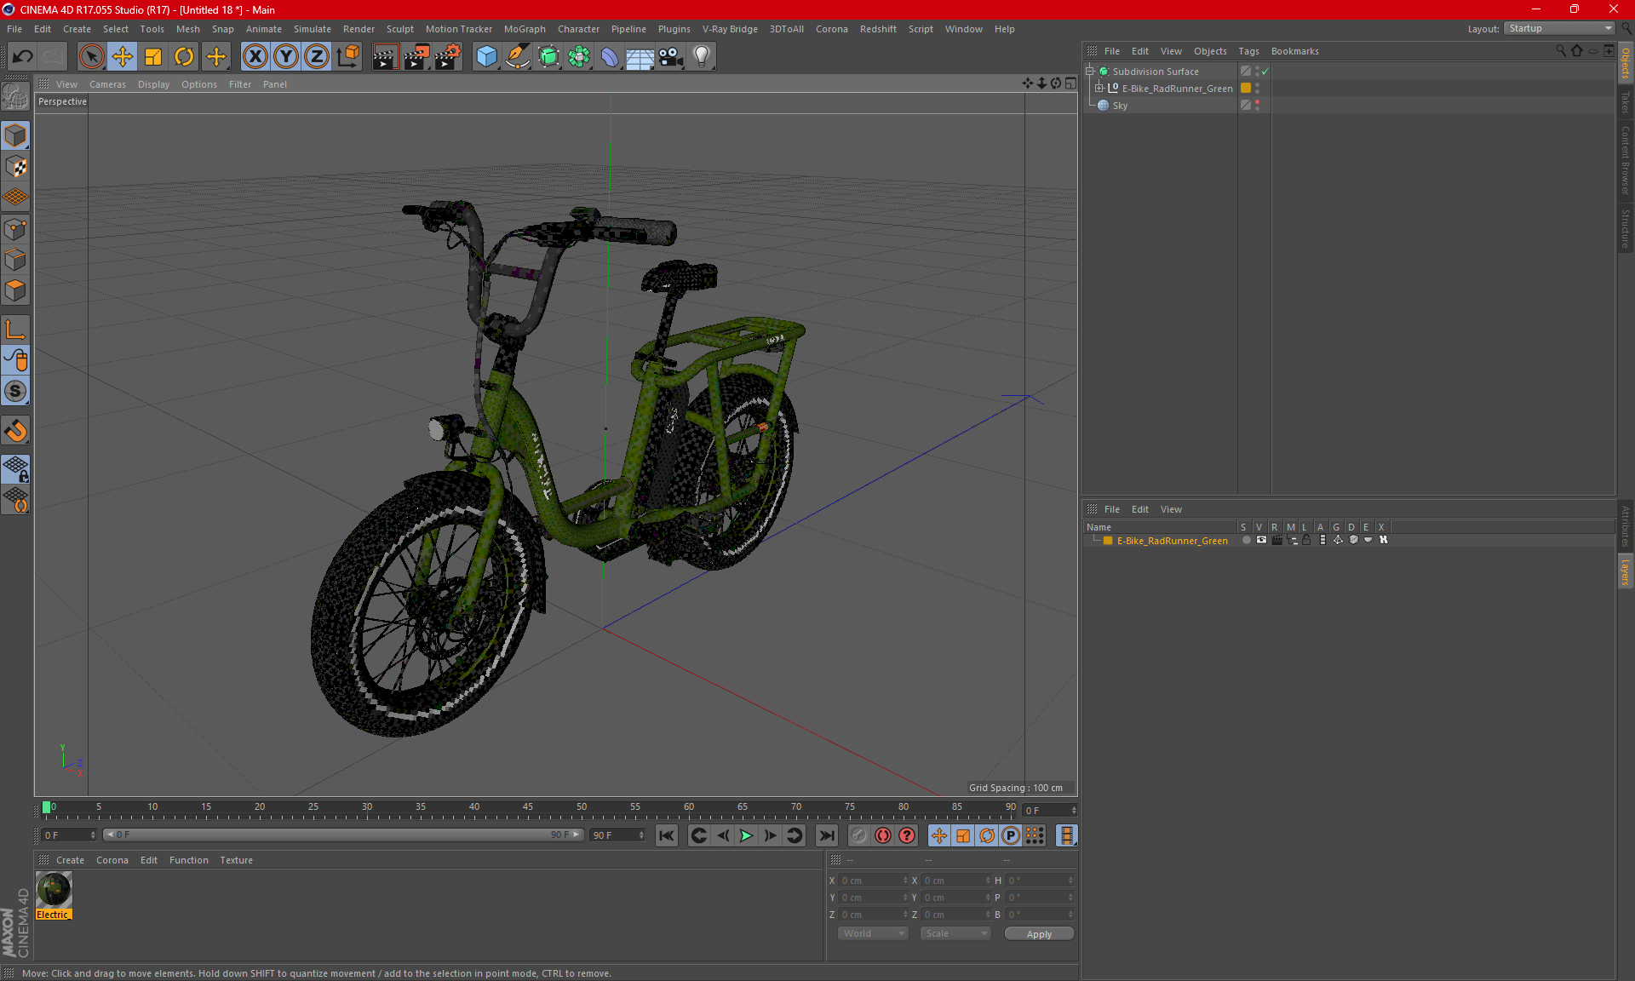Click stepper of end frame 90 F field
Screen dimensions: 1635x981
click(x=641, y=835)
